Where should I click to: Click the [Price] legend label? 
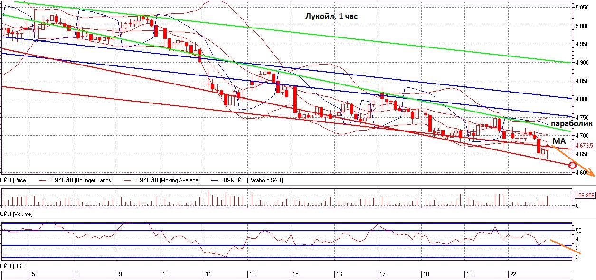(20, 180)
